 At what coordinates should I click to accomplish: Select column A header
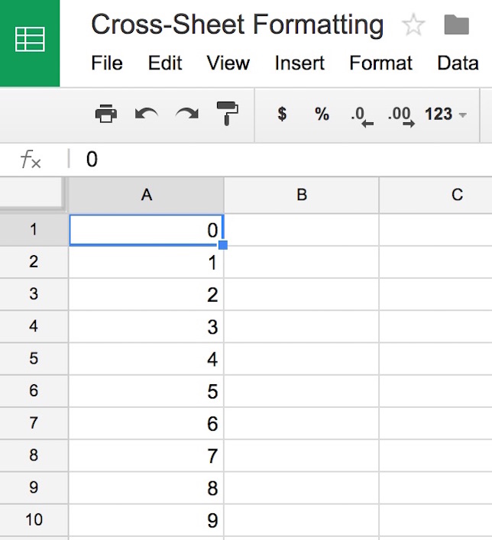(x=147, y=195)
